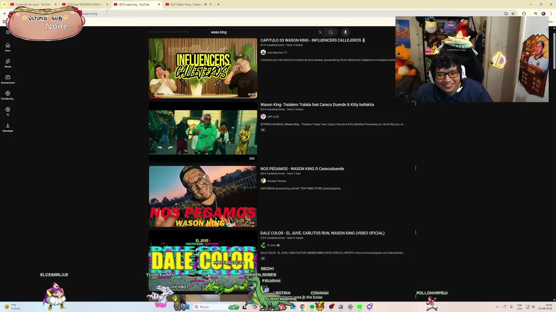
Task: Visit OFF LOVE channel link
Action: (x=273, y=117)
